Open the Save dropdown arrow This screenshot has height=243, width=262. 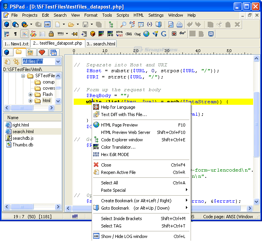click(x=92, y=24)
